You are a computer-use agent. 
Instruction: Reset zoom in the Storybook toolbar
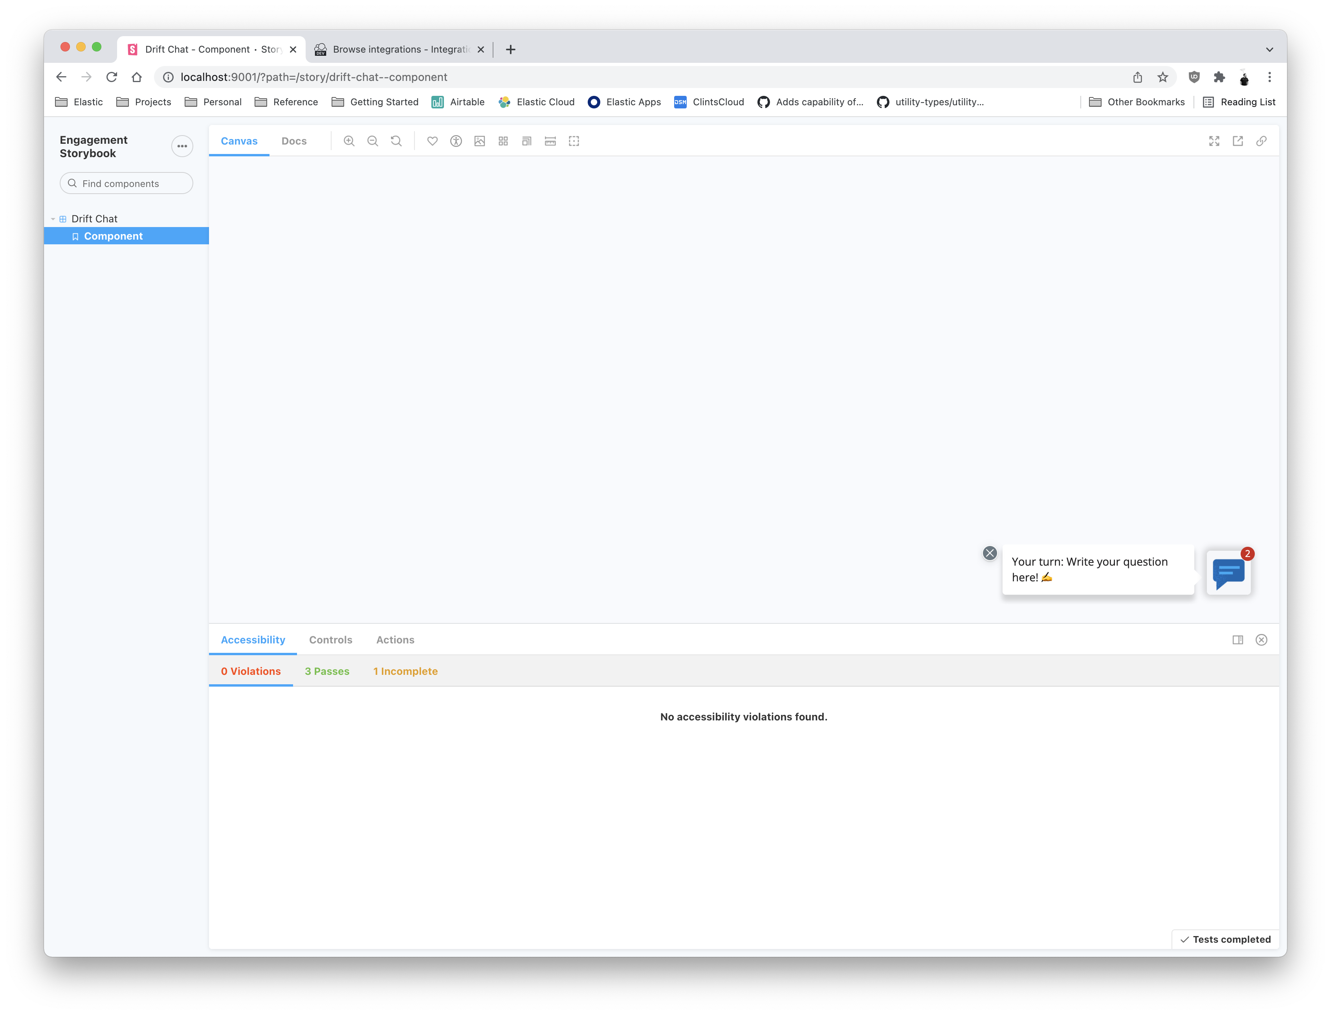pos(396,141)
